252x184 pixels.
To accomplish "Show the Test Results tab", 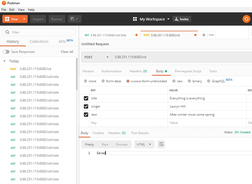I will coord(140,133).
